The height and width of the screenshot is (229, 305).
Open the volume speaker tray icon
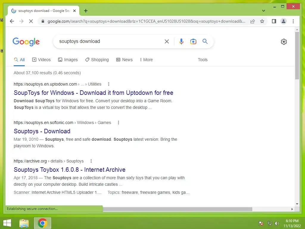point(277,223)
